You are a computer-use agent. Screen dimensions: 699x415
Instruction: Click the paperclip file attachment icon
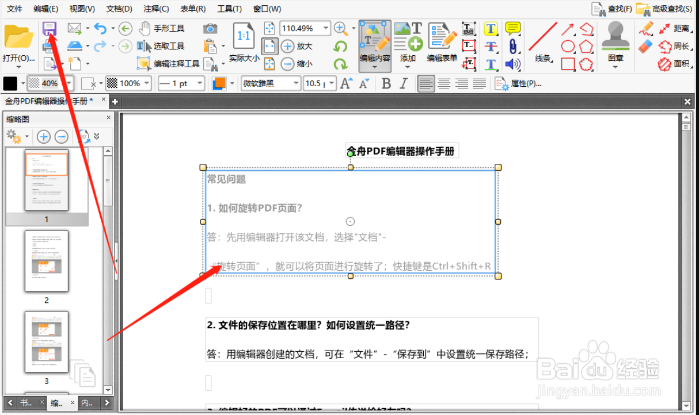coord(512,46)
